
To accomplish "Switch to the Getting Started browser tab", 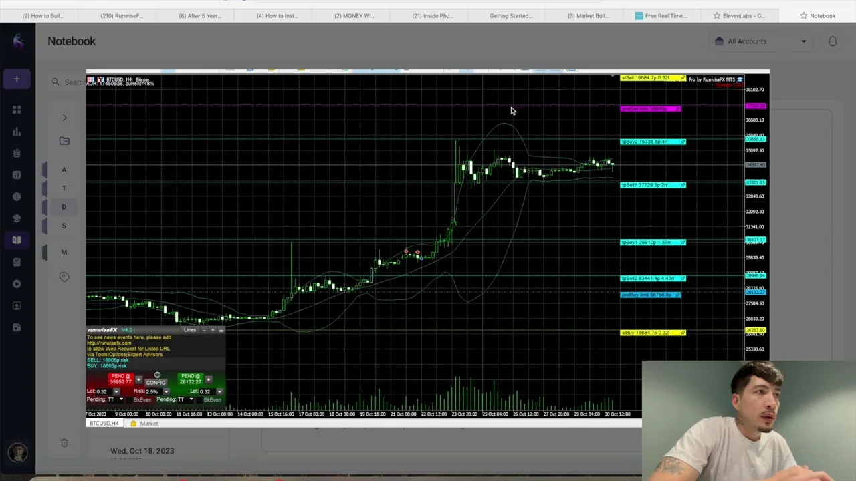I will (511, 15).
